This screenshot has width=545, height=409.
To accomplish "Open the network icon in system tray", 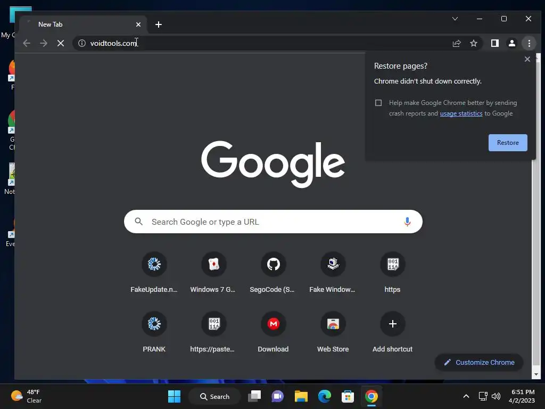I will pyautogui.click(x=483, y=396).
